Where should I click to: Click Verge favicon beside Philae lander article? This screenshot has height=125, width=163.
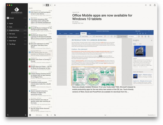(x=30, y=108)
